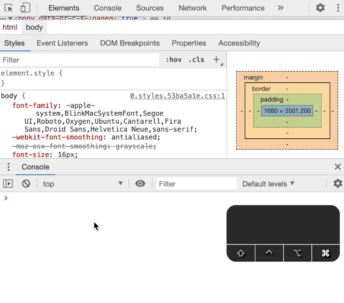Switch to the Network tab
Viewport: 344px width, 303px height.
193,8
